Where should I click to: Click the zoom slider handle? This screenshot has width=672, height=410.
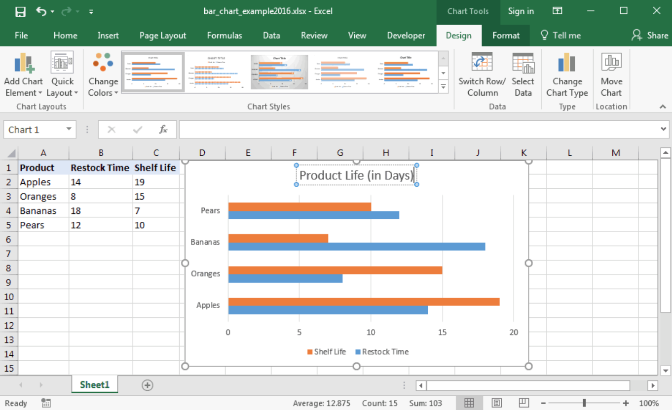click(x=584, y=403)
